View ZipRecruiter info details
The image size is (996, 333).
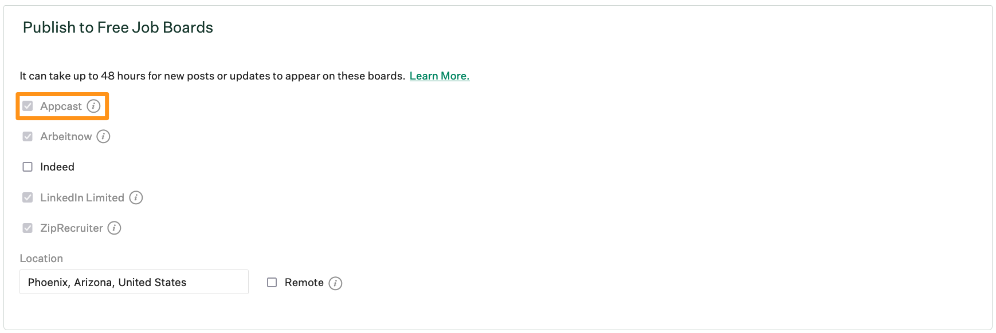click(x=114, y=228)
